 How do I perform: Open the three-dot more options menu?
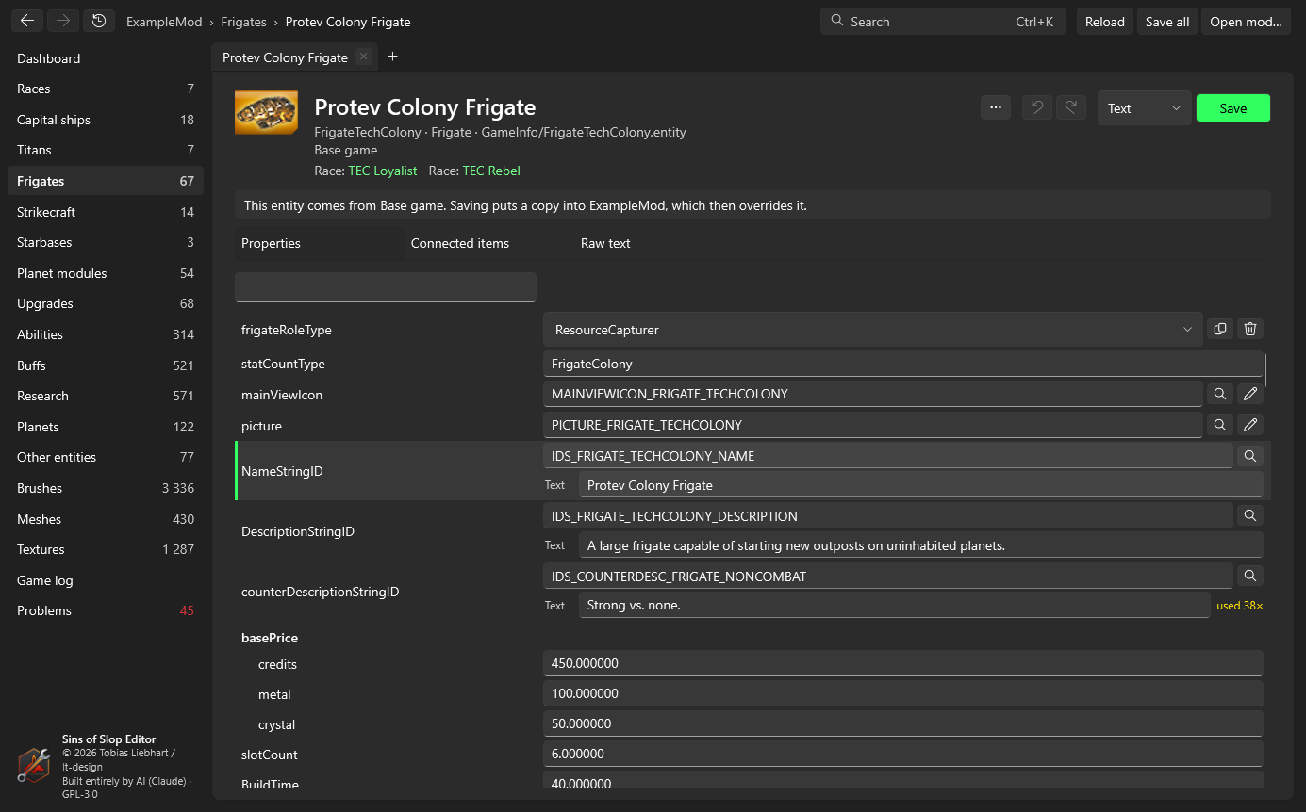pyautogui.click(x=996, y=107)
